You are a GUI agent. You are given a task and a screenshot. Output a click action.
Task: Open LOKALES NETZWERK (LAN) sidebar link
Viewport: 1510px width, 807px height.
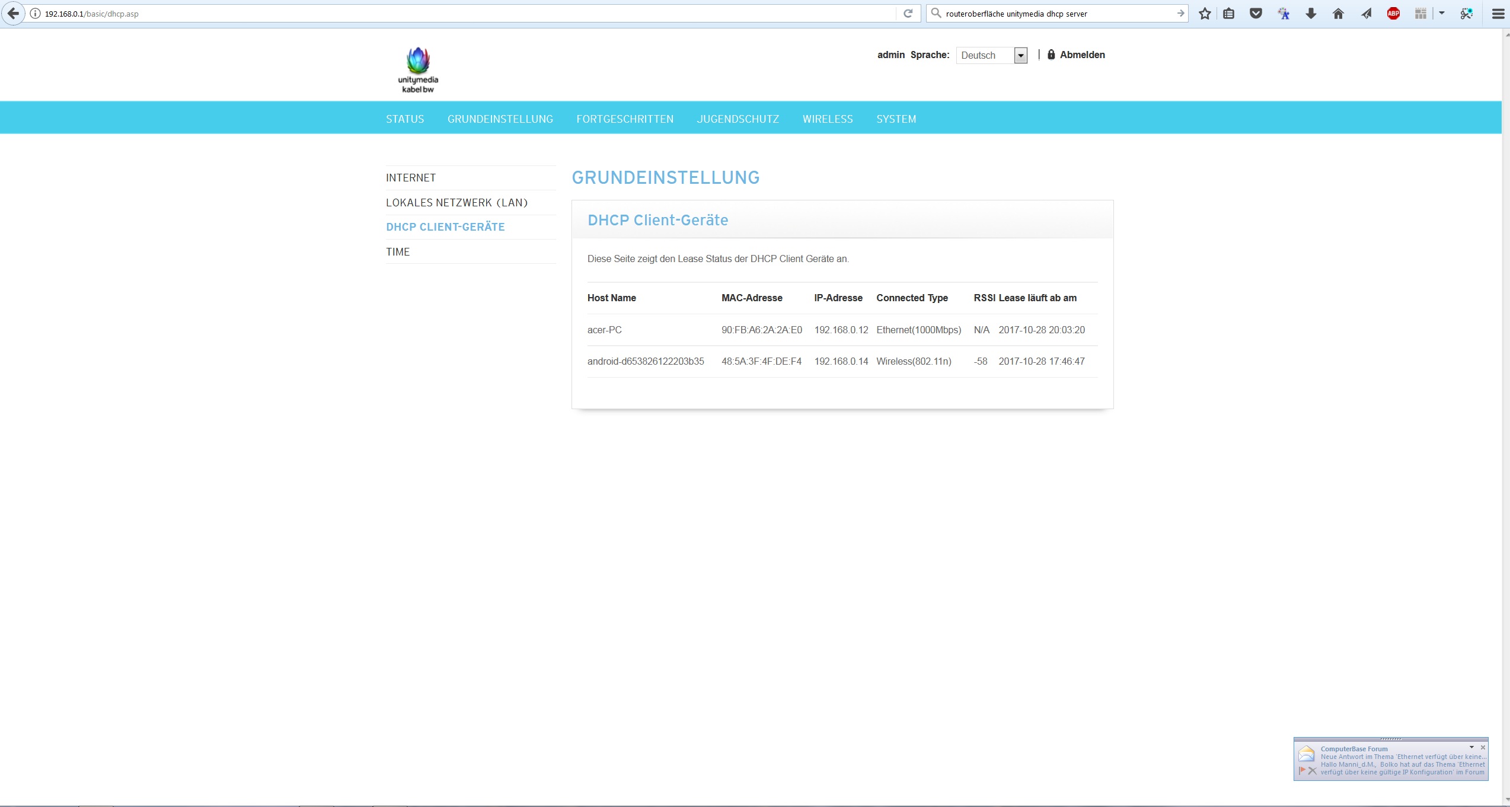click(x=456, y=203)
